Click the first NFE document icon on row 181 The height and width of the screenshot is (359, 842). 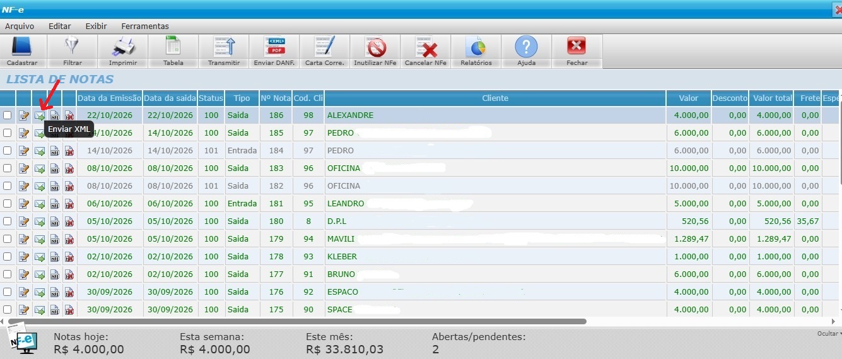pos(55,204)
